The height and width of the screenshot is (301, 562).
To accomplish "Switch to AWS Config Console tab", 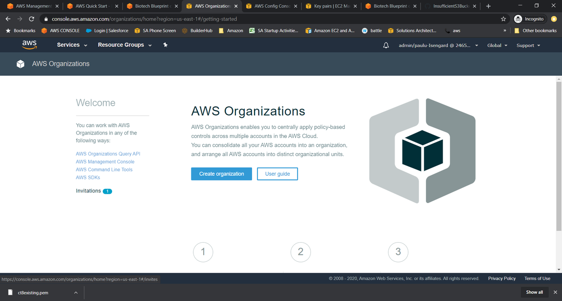I will click(271, 6).
